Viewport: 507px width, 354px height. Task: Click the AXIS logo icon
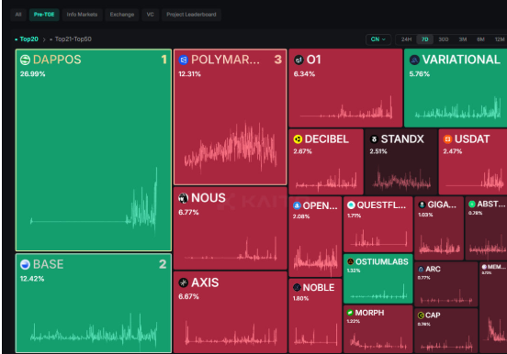pyautogui.click(x=184, y=282)
